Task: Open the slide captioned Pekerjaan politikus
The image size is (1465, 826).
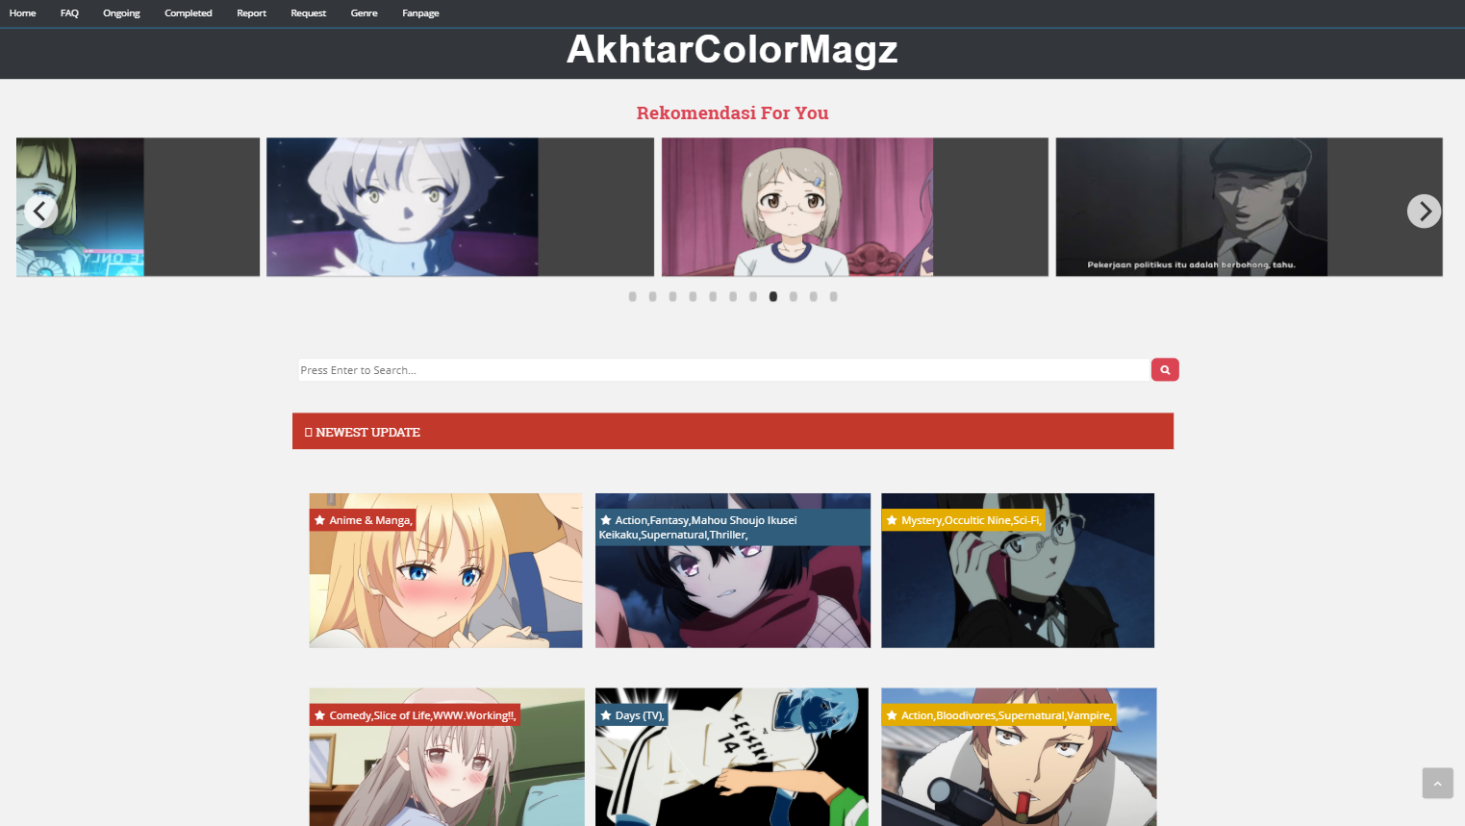Action: (x=1249, y=207)
